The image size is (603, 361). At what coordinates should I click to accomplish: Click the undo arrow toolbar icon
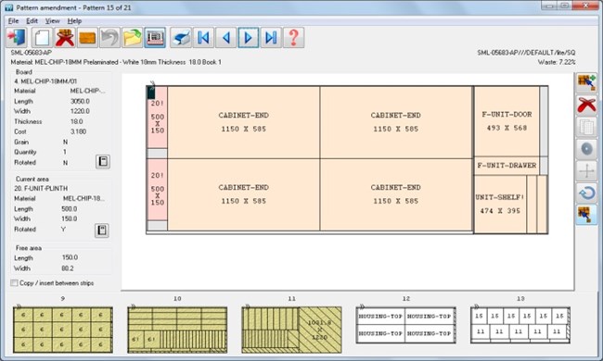tap(109, 37)
